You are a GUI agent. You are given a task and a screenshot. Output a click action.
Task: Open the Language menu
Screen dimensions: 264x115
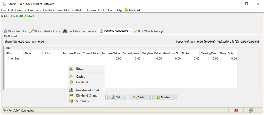click(34, 10)
